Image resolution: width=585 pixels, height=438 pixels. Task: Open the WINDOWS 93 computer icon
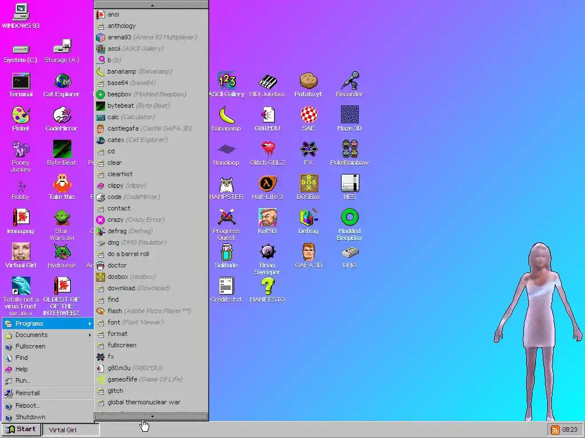coord(21,16)
